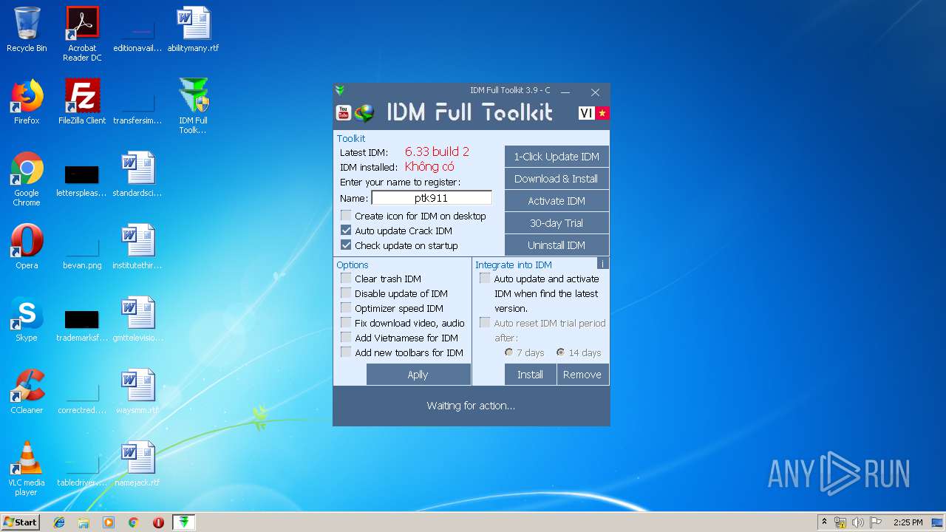Open waysmm.rtf document

(x=137, y=392)
